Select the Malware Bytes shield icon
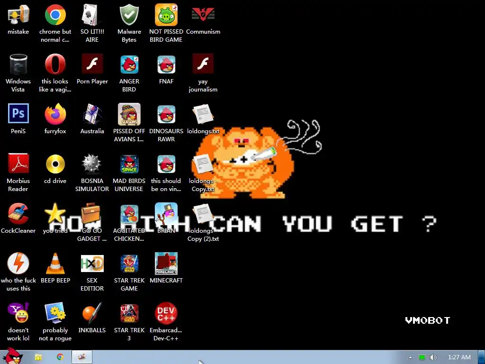The height and width of the screenshot is (364, 485). tap(129, 15)
